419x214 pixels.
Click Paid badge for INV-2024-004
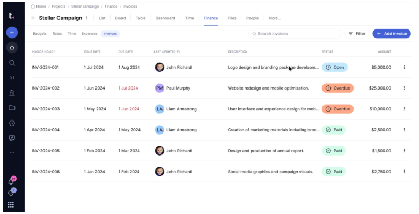334,130
